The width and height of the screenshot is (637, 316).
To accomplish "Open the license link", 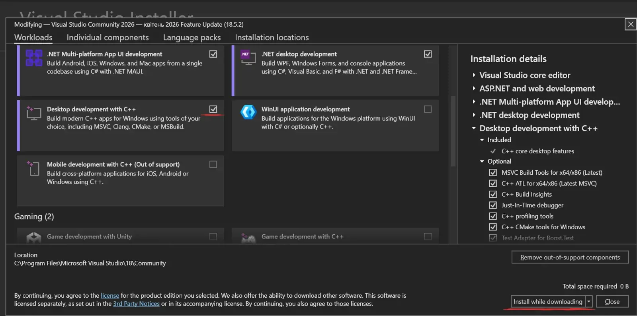I will coord(110,295).
